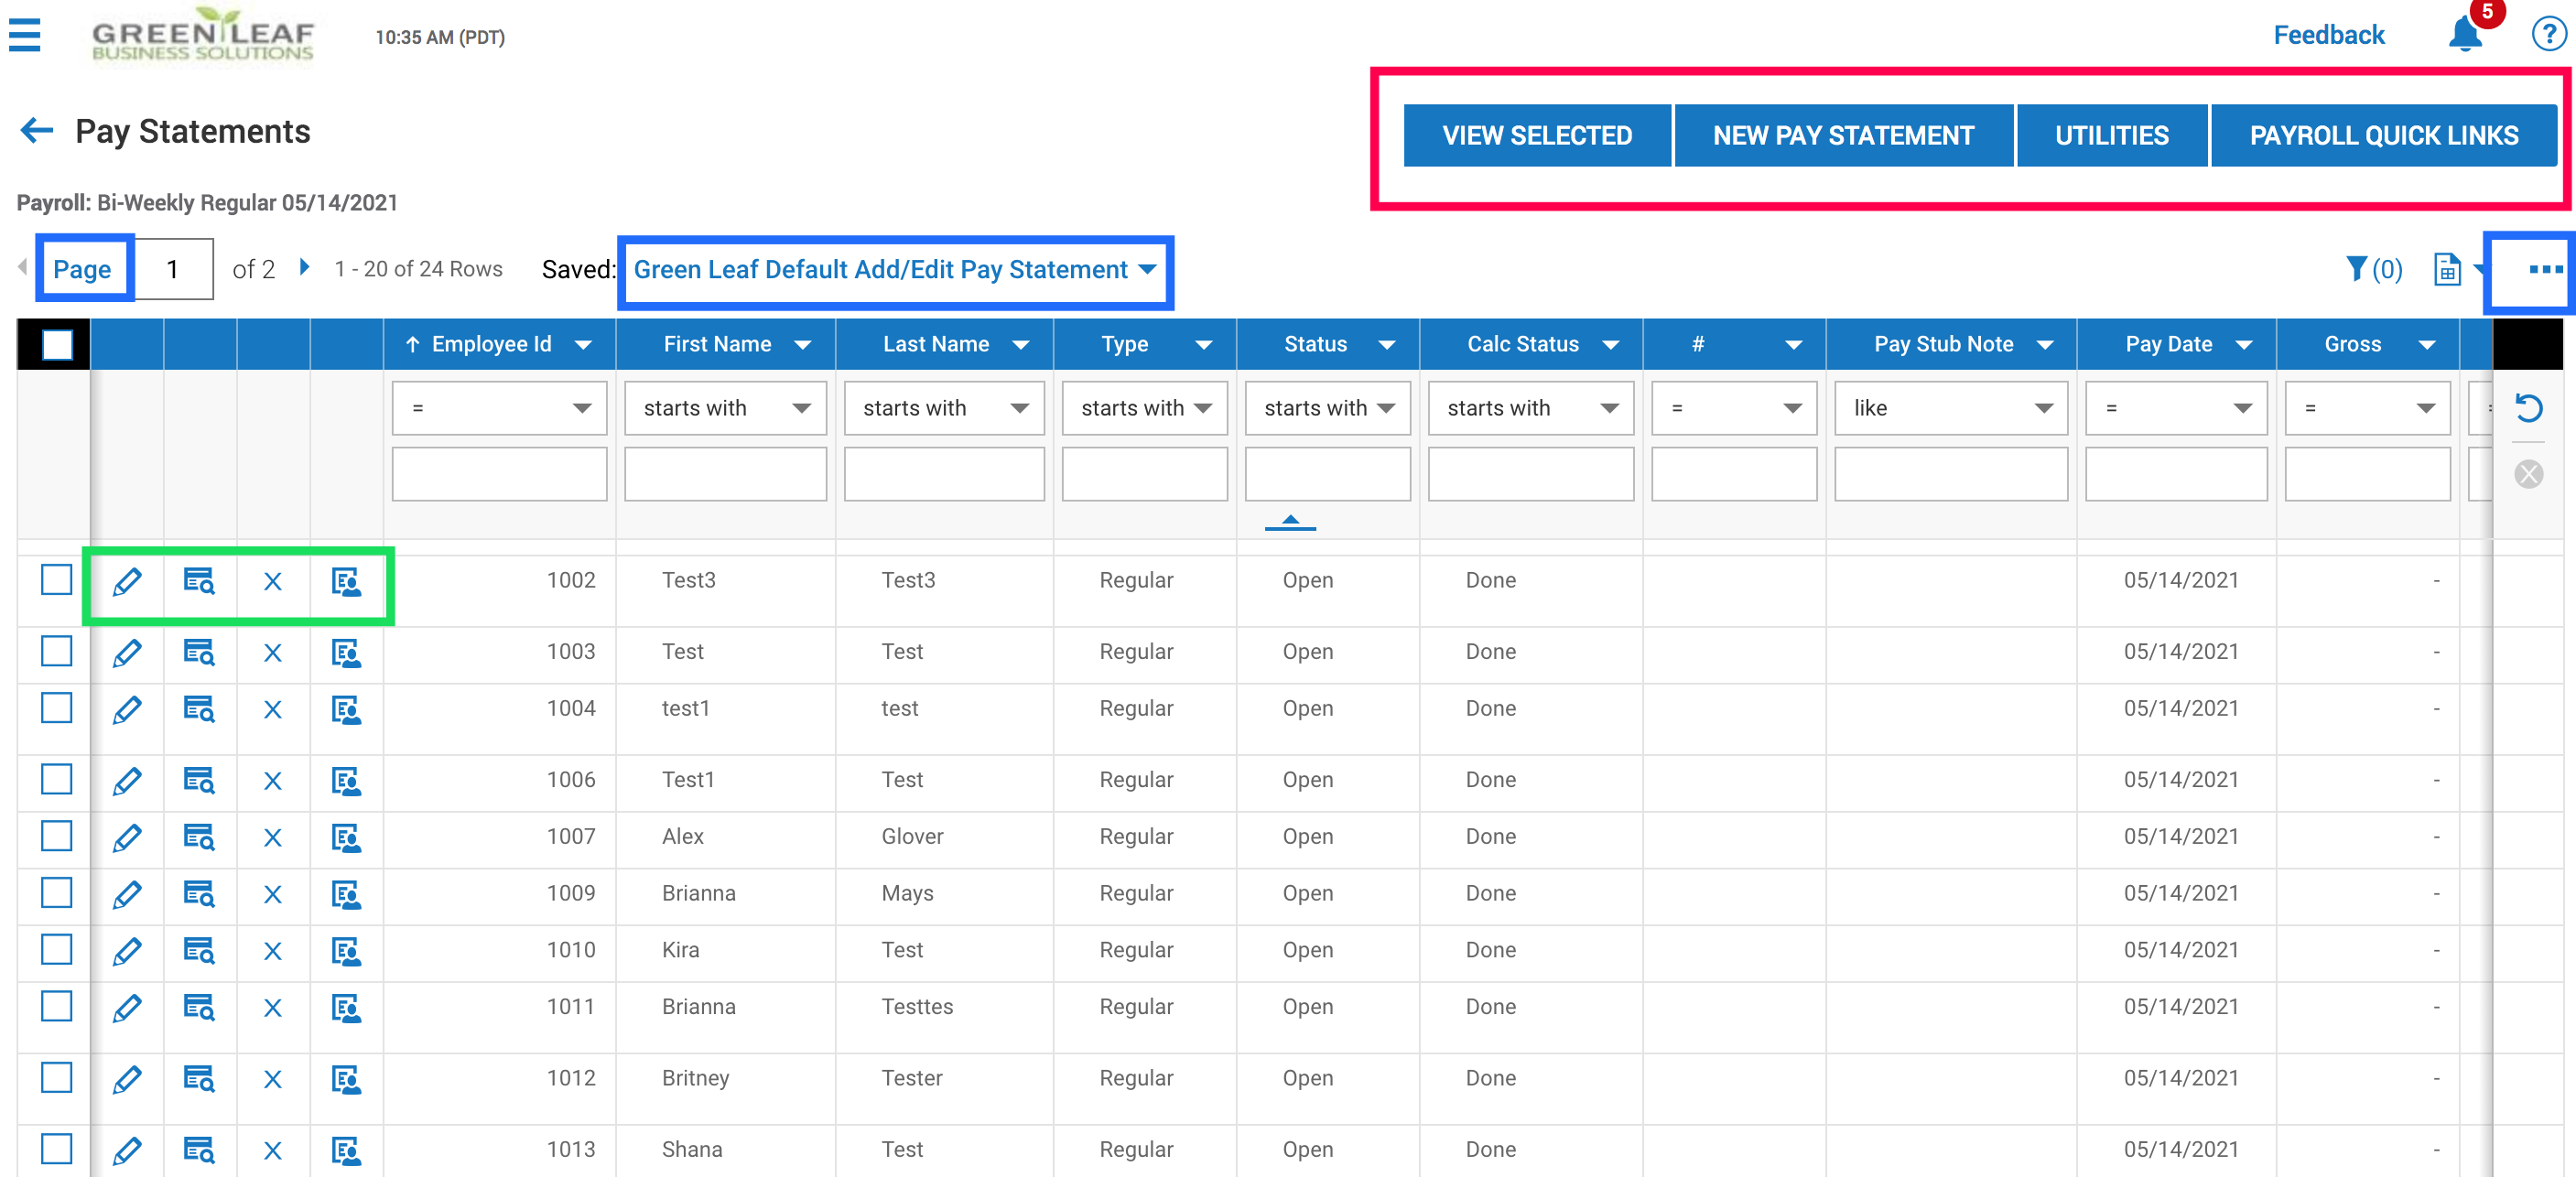Expand the Pay Stub Note like dropdown
This screenshot has width=2576, height=1177.
pos(1950,408)
